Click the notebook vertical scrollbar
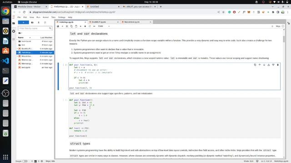The height and width of the screenshot is (163, 291). point(284,39)
